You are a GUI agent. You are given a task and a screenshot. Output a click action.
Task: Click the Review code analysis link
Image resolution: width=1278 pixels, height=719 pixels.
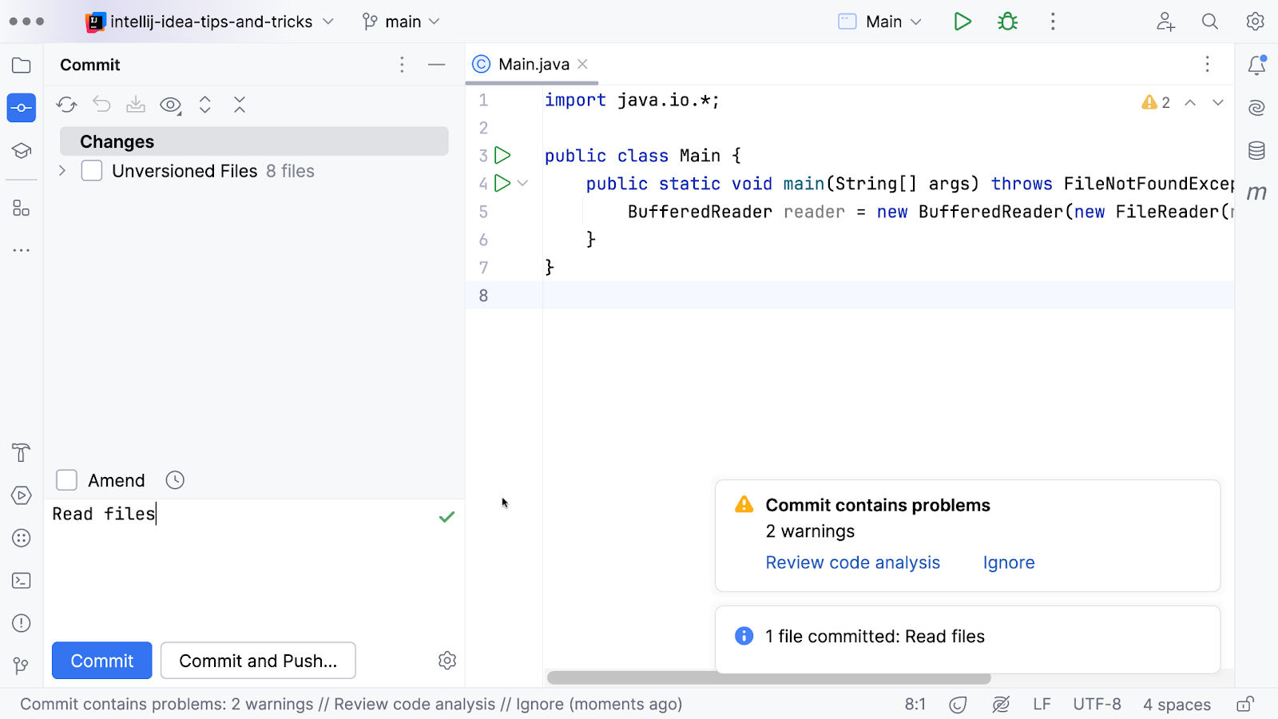pyautogui.click(x=852, y=562)
